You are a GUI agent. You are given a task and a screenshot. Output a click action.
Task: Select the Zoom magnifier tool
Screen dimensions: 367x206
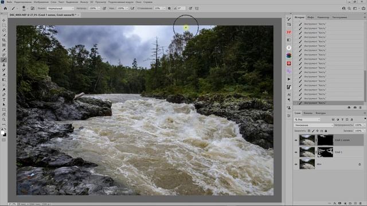4,120
